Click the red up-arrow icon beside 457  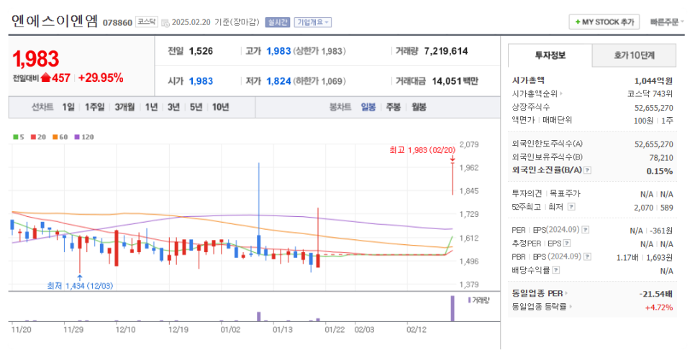[45, 78]
